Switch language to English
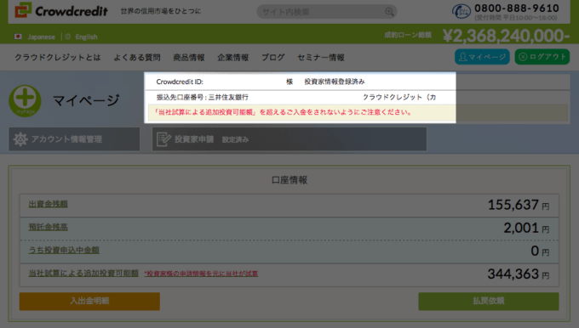 pyautogui.click(x=86, y=37)
